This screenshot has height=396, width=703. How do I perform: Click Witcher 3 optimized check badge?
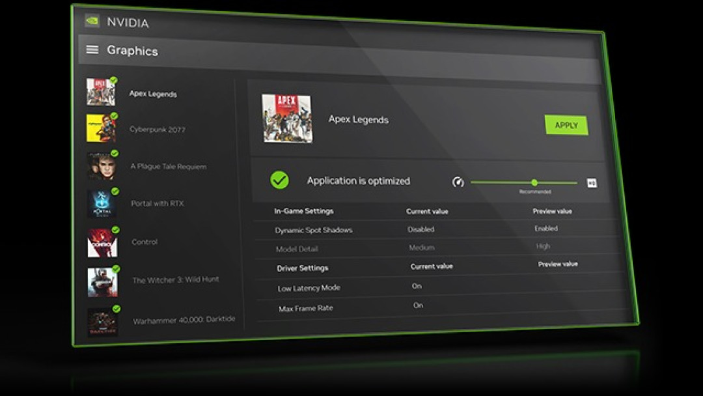pyautogui.click(x=116, y=268)
